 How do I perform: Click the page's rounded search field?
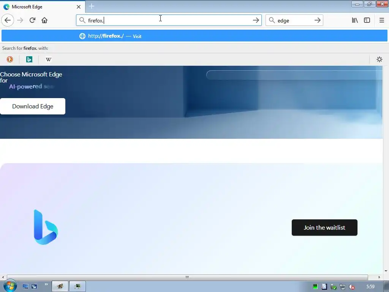pos(294,75)
